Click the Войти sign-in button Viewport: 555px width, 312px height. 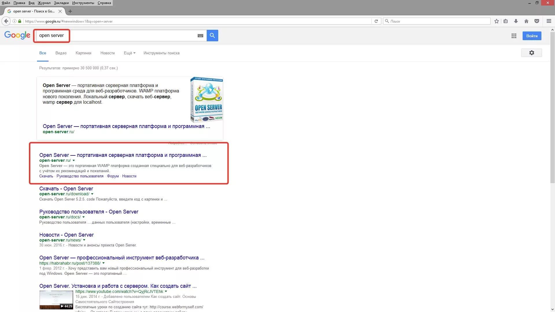pos(532,36)
